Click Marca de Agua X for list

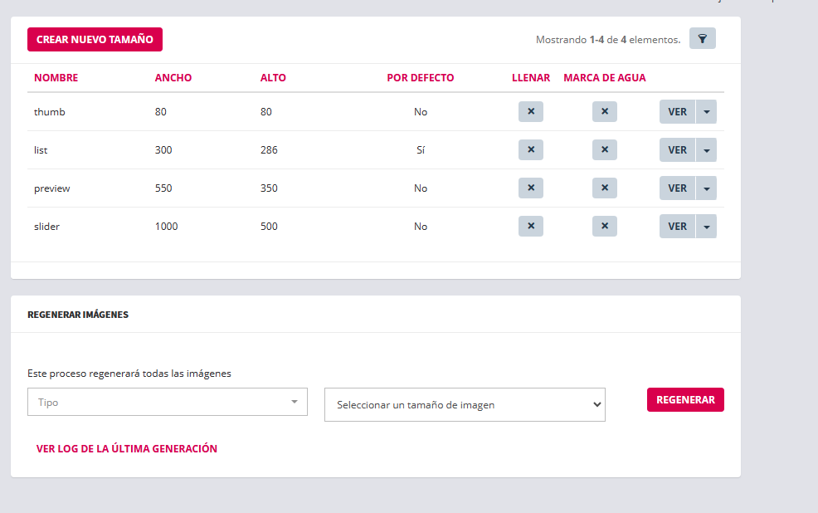click(x=604, y=150)
